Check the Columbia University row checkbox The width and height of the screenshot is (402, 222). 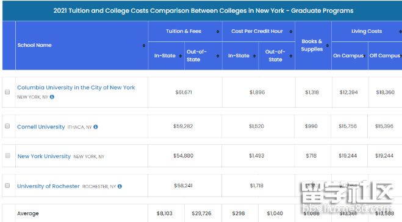pyautogui.click(x=7, y=92)
